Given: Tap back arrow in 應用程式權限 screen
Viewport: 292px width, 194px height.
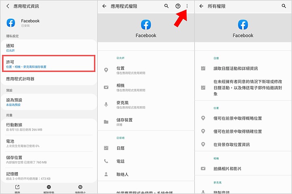Looking at the screenshot, I should pyautogui.click(x=104, y=6).
